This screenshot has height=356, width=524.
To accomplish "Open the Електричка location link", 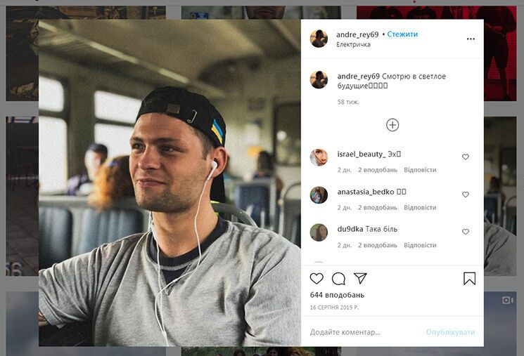I will pyautogui.click(x=353, y=45).
